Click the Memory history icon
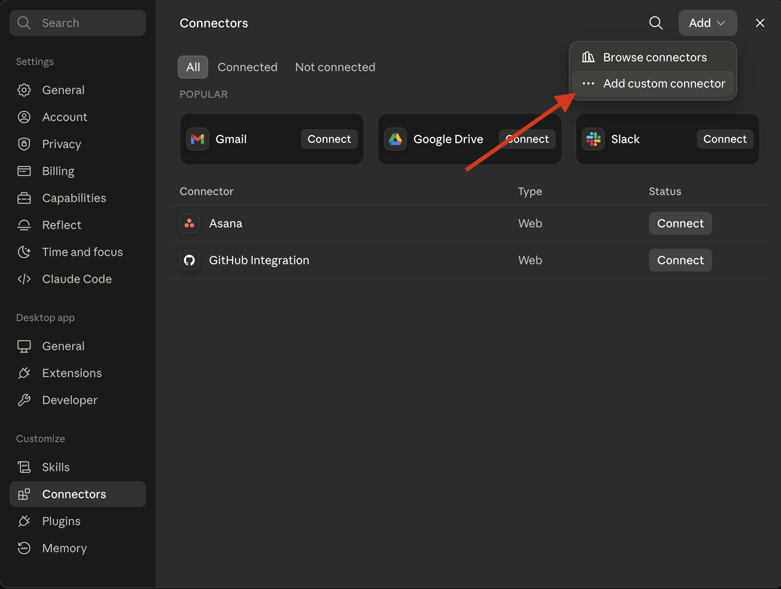The width and height of the screenshot is (781, 589). coord(24,548)
